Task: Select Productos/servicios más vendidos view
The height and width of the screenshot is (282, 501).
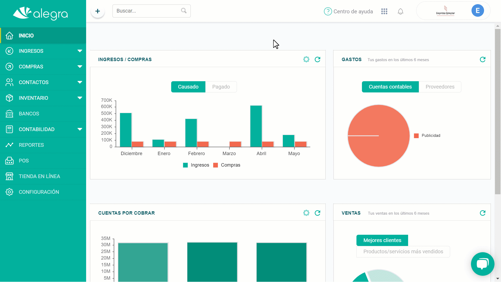Action: 403,252
